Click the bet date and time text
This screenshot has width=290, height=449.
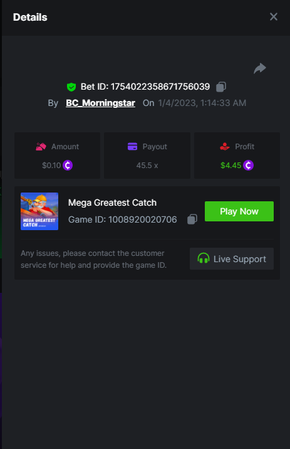[202, 103]
